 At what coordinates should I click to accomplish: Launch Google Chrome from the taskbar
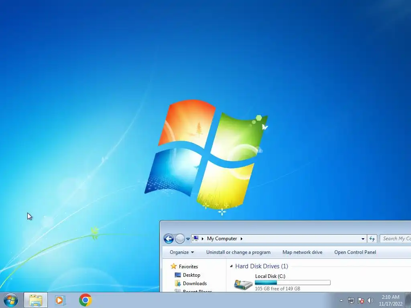85,300
